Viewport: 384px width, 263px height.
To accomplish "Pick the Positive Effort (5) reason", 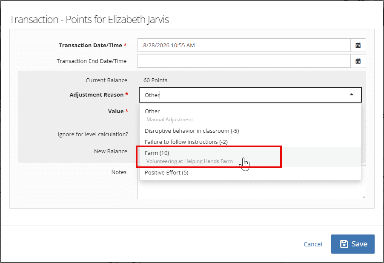I will [250, 172].
